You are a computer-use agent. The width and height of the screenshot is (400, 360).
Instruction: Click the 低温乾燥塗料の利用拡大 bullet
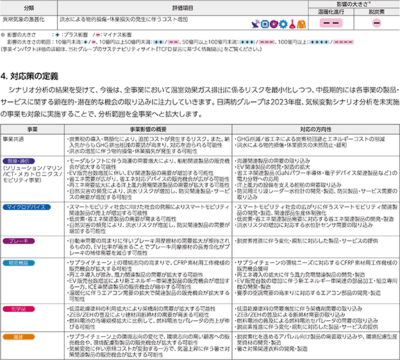(141, 309)
